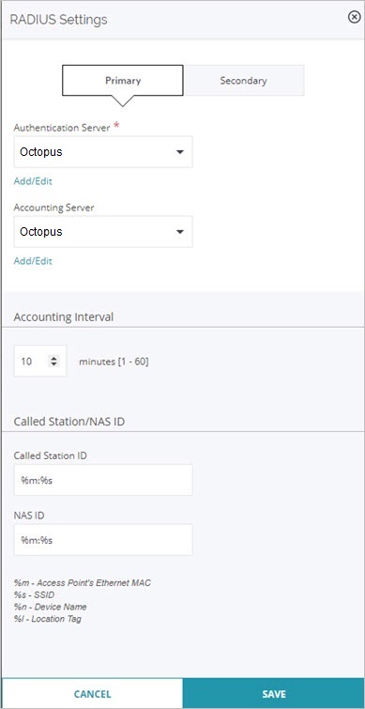Click the Accounting Server label

pos(53,208)
